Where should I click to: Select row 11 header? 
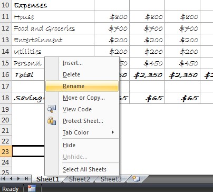point(6,17)
